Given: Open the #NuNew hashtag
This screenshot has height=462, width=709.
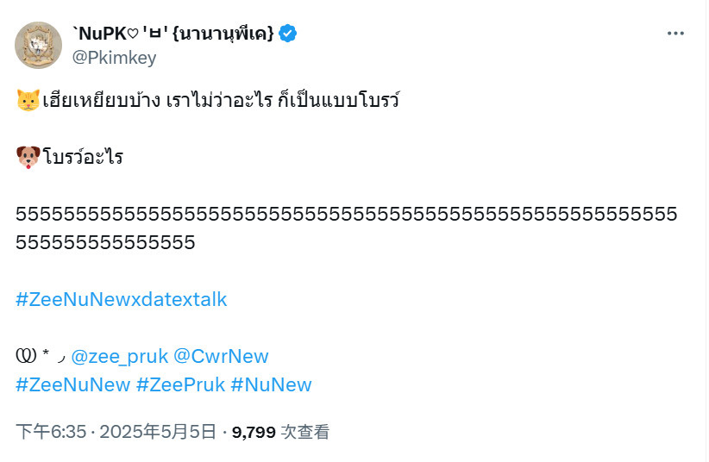Looking at the screenshot, I should pos(272,385).
